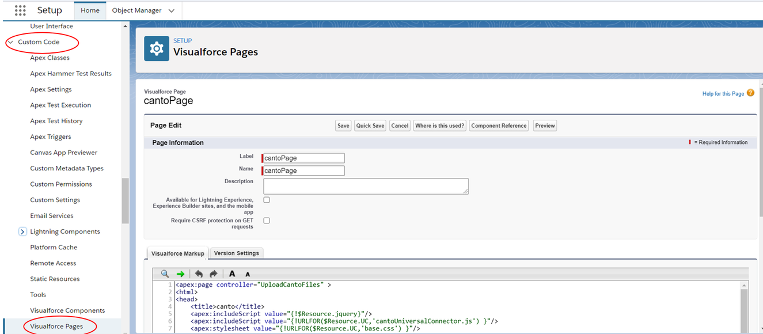Image resolution: width=763 pixels, height=334 pixels.
Task: Click the Cancel button
Action: coord(400,126)
